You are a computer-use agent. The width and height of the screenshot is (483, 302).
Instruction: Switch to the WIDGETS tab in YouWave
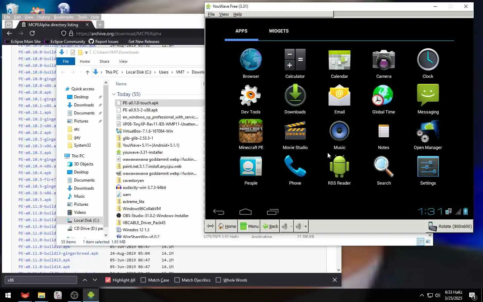tap(279, 31)
